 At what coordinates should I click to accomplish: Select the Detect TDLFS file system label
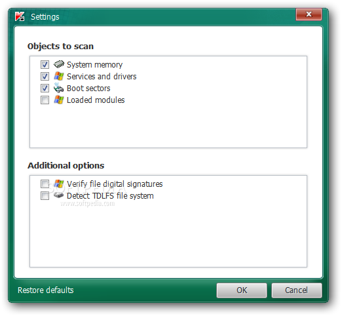click(110, 196)
